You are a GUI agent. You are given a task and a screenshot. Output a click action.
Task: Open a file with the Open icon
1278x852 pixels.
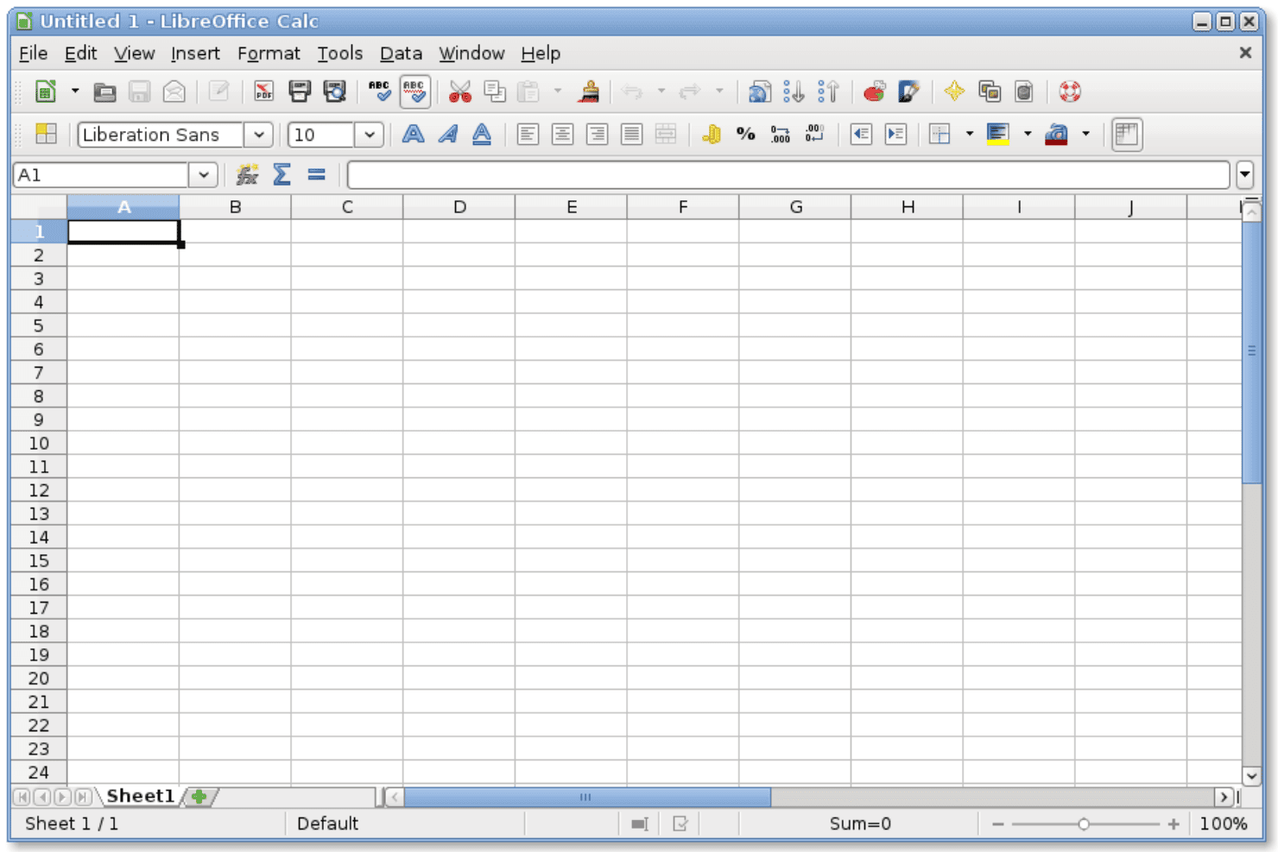[104, 92]
